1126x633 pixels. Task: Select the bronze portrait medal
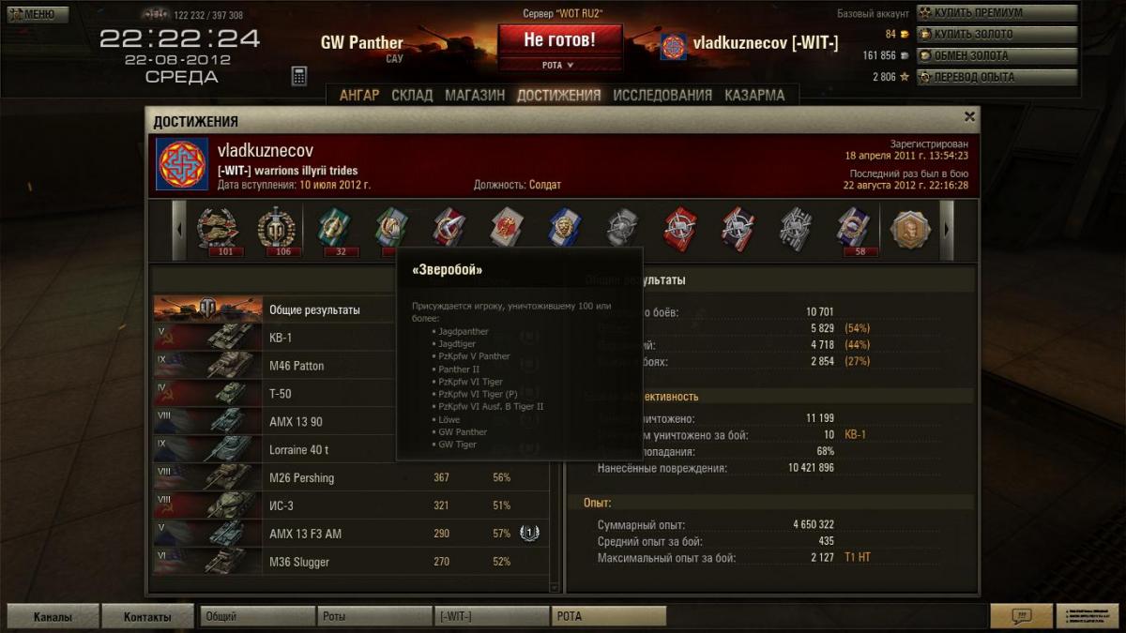pos(909,230)
